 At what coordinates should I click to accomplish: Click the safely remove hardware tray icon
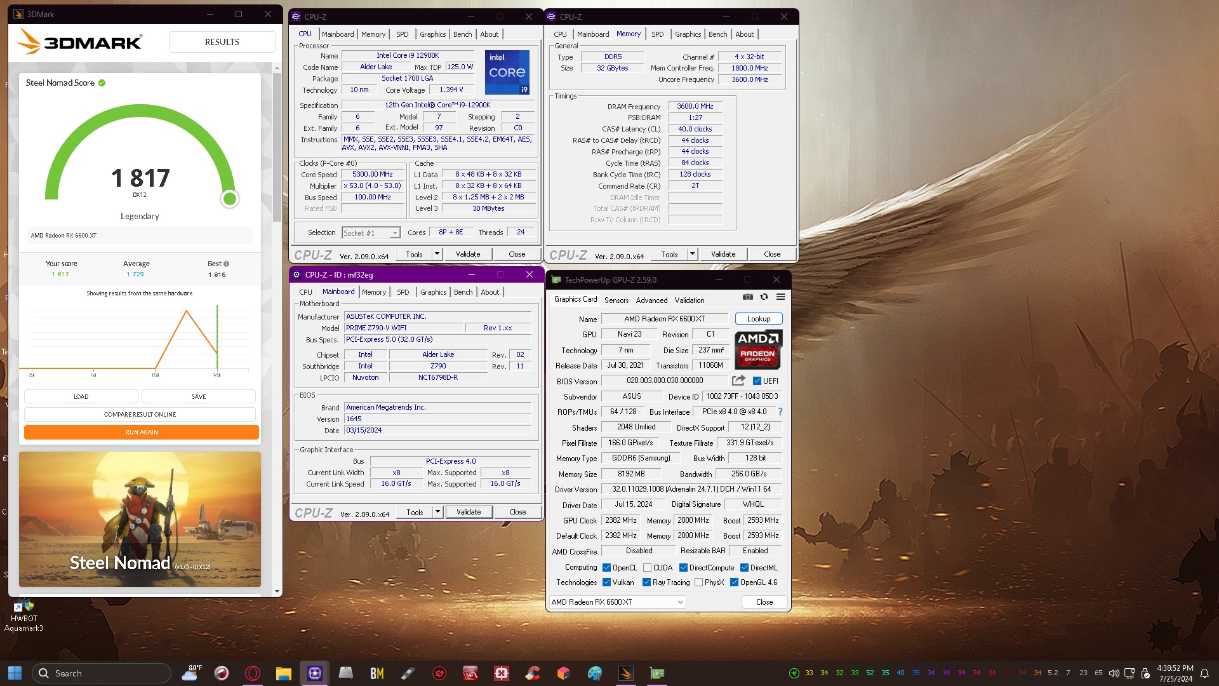click(x=1145, y=673)
